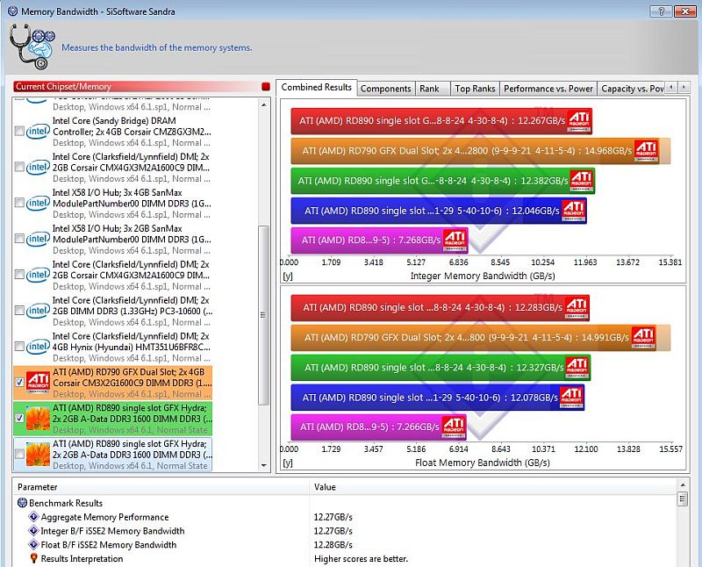Click the stethoscope memory bandwidth icon

32,47
